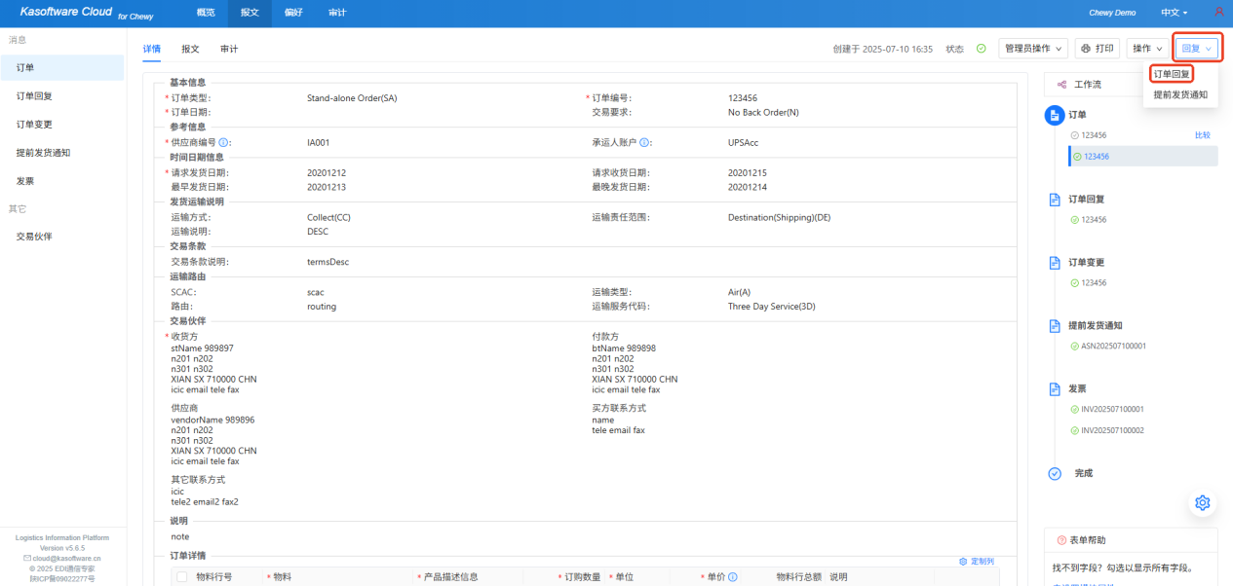Click the red help icon beside 表单帮助

tap(1061, 540)
